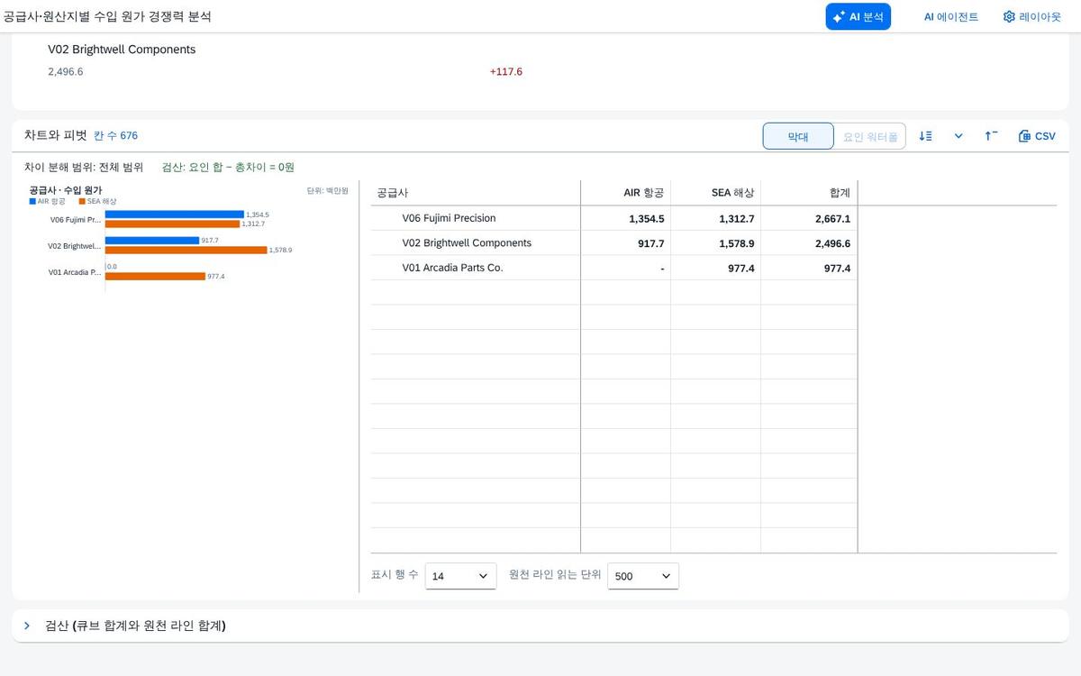Image resolution: width=1081 pixels, height=676 pixels.
Task: Click the CSV label text
Action: tap(1045, 136)
